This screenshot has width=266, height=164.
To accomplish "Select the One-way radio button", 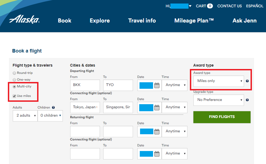I will [x=14, y=80].
